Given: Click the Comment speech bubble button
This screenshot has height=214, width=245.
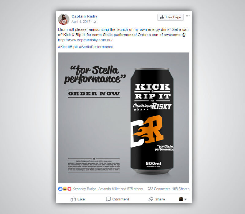Looking at the screenshot, I should [x=118, y=199].
